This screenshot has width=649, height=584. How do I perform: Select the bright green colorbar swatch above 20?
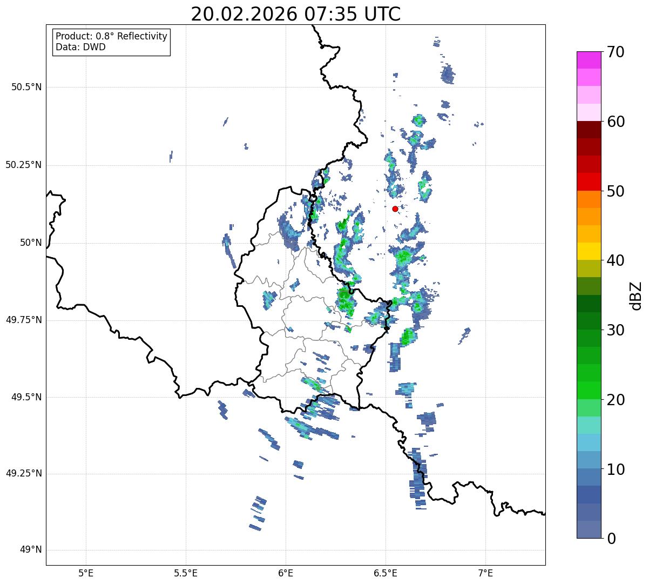click(589, 391)
